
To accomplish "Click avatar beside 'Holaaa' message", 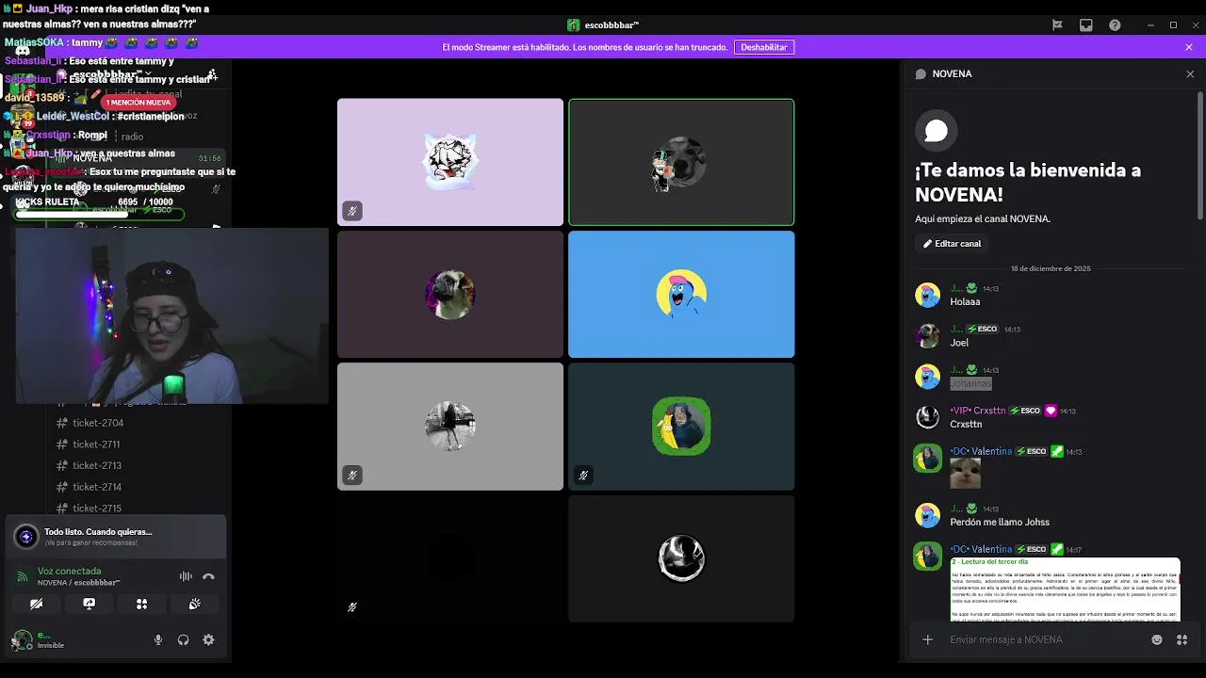I will 928,295.
